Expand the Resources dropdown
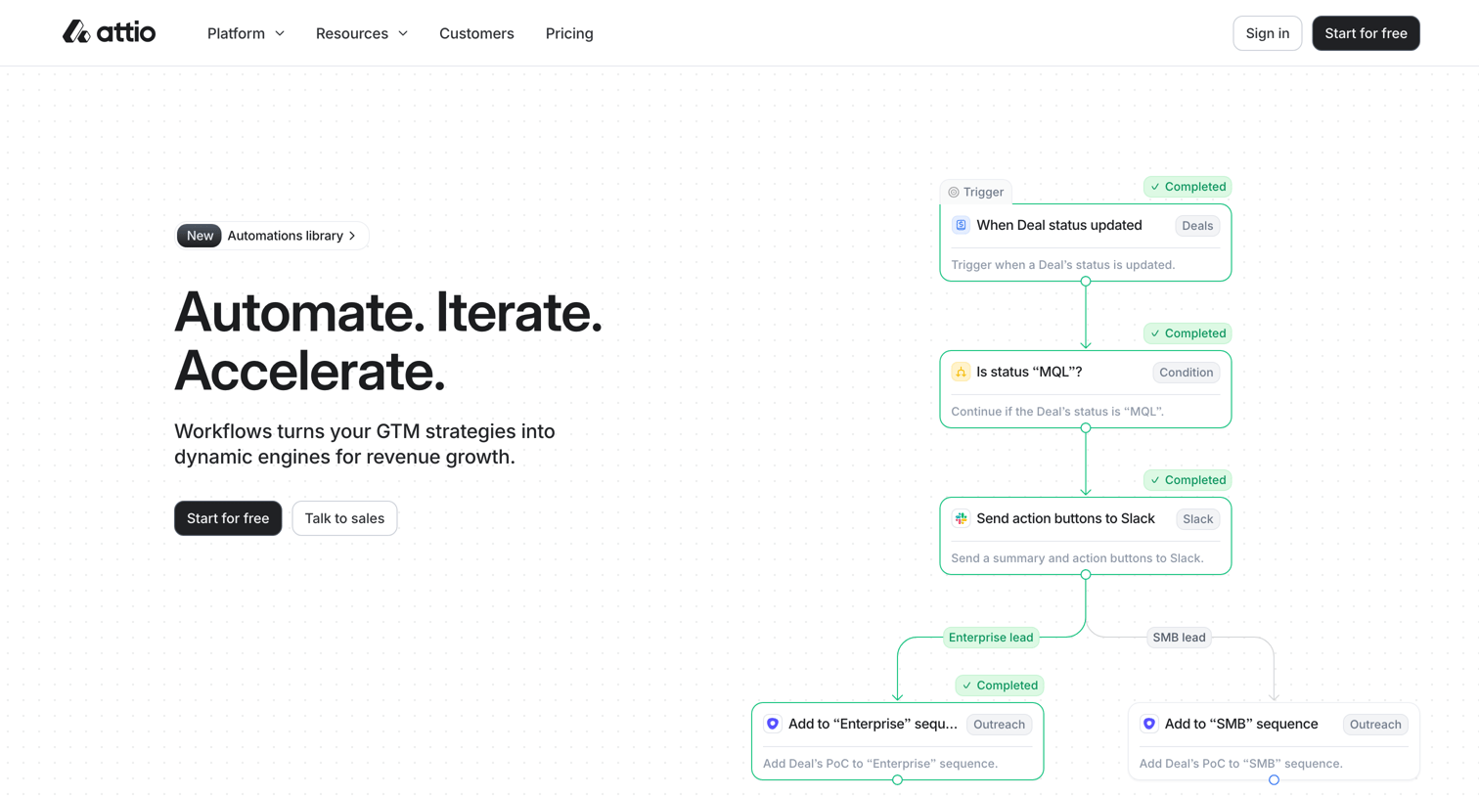The image size is (1479, 796). (x=361, y=33)
